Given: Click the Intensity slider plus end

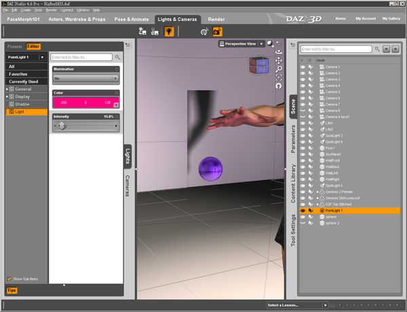Looking at the screenshot, I should click(x=116, y=126).
